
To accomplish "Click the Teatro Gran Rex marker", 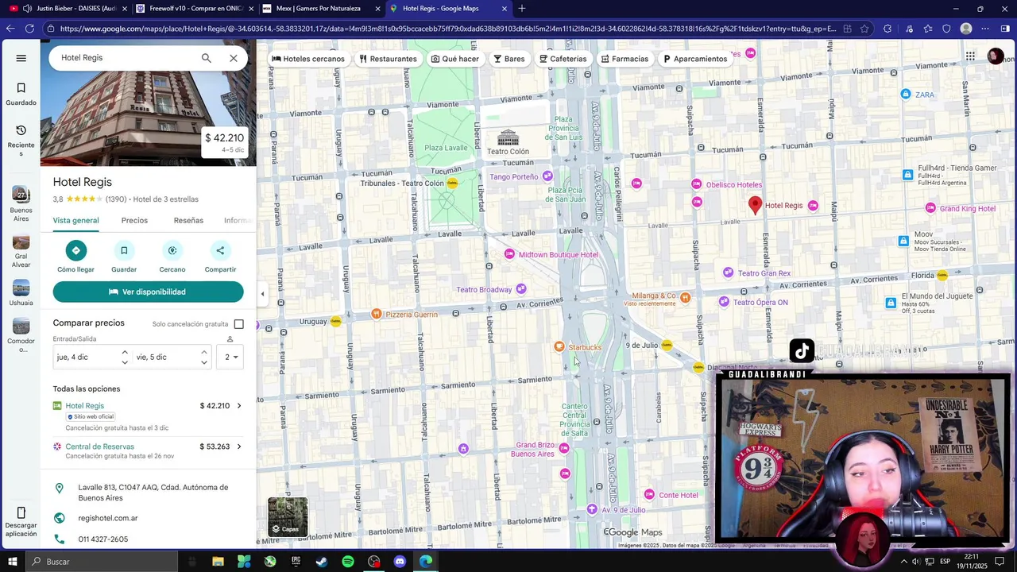I will [x=728, y=272].
